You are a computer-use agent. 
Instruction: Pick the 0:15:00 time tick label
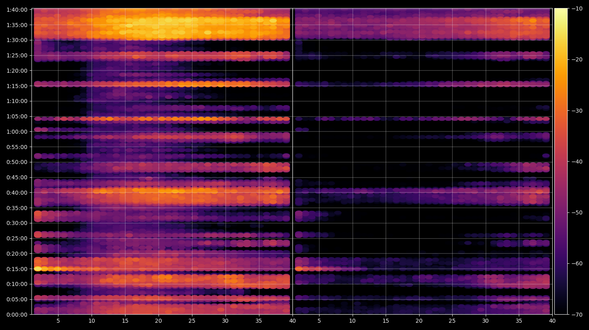point(17,269)
